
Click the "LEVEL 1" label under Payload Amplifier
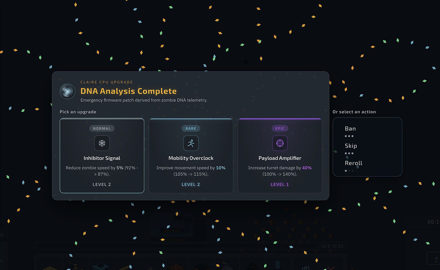[280, 184]
